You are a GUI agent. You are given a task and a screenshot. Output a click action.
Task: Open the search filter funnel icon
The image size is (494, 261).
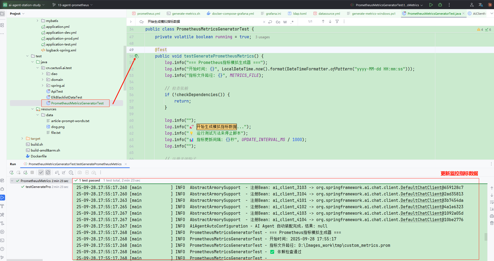[337, 21]
